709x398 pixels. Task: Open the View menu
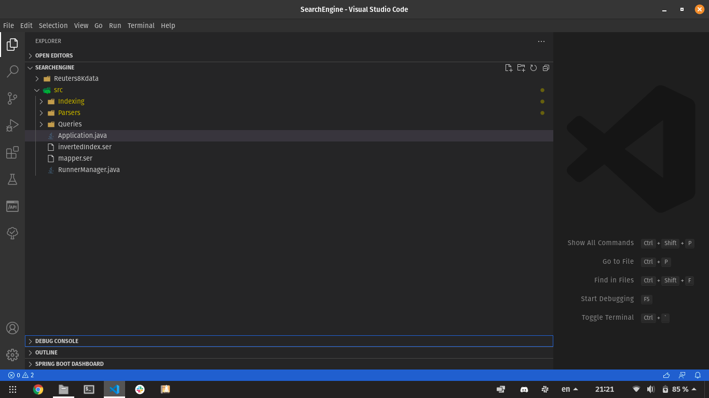pyautogui.click(x=81, y=25)
